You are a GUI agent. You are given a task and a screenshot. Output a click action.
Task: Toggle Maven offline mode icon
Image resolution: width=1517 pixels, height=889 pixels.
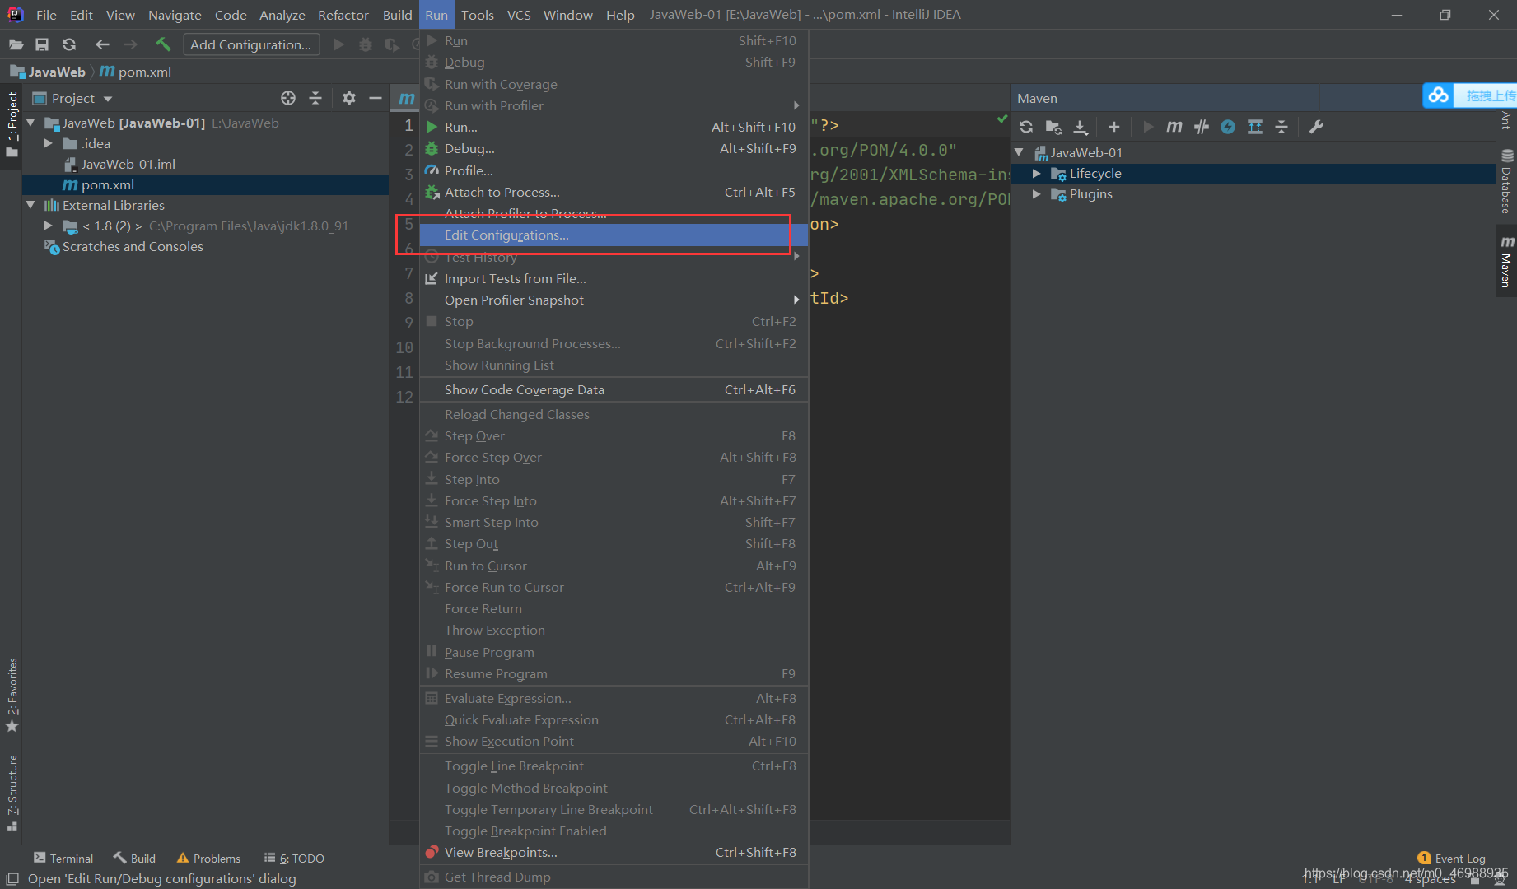coord(1228,127)
